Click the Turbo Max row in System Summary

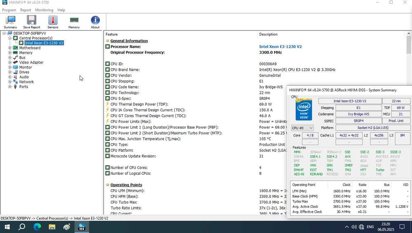tap(350, 201)
